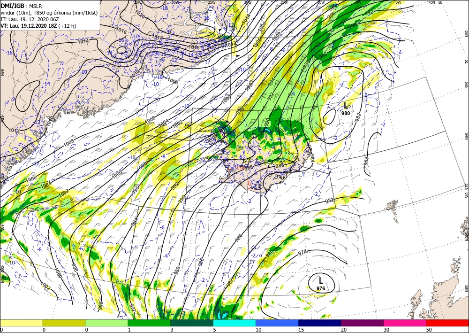Click the legend value '3'
Screen dimensions: 469x333
[172, 330]
